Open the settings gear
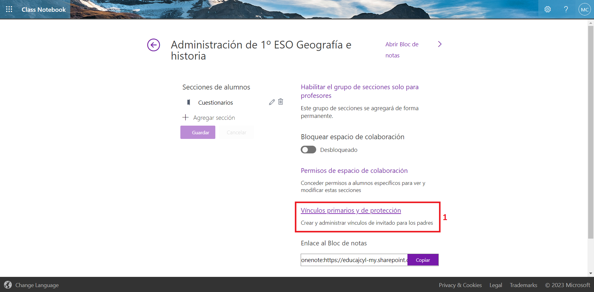Viewport: 594px width, 292px height. (x=548, y=9)
